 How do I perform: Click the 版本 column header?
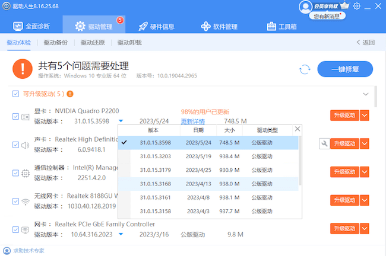(x=153, y=130)
